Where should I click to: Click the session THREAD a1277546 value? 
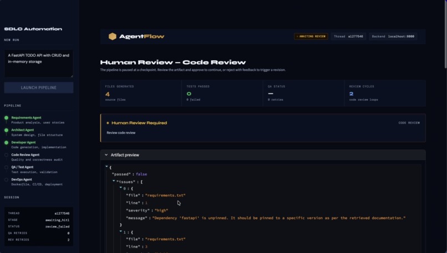pos(62,214)
